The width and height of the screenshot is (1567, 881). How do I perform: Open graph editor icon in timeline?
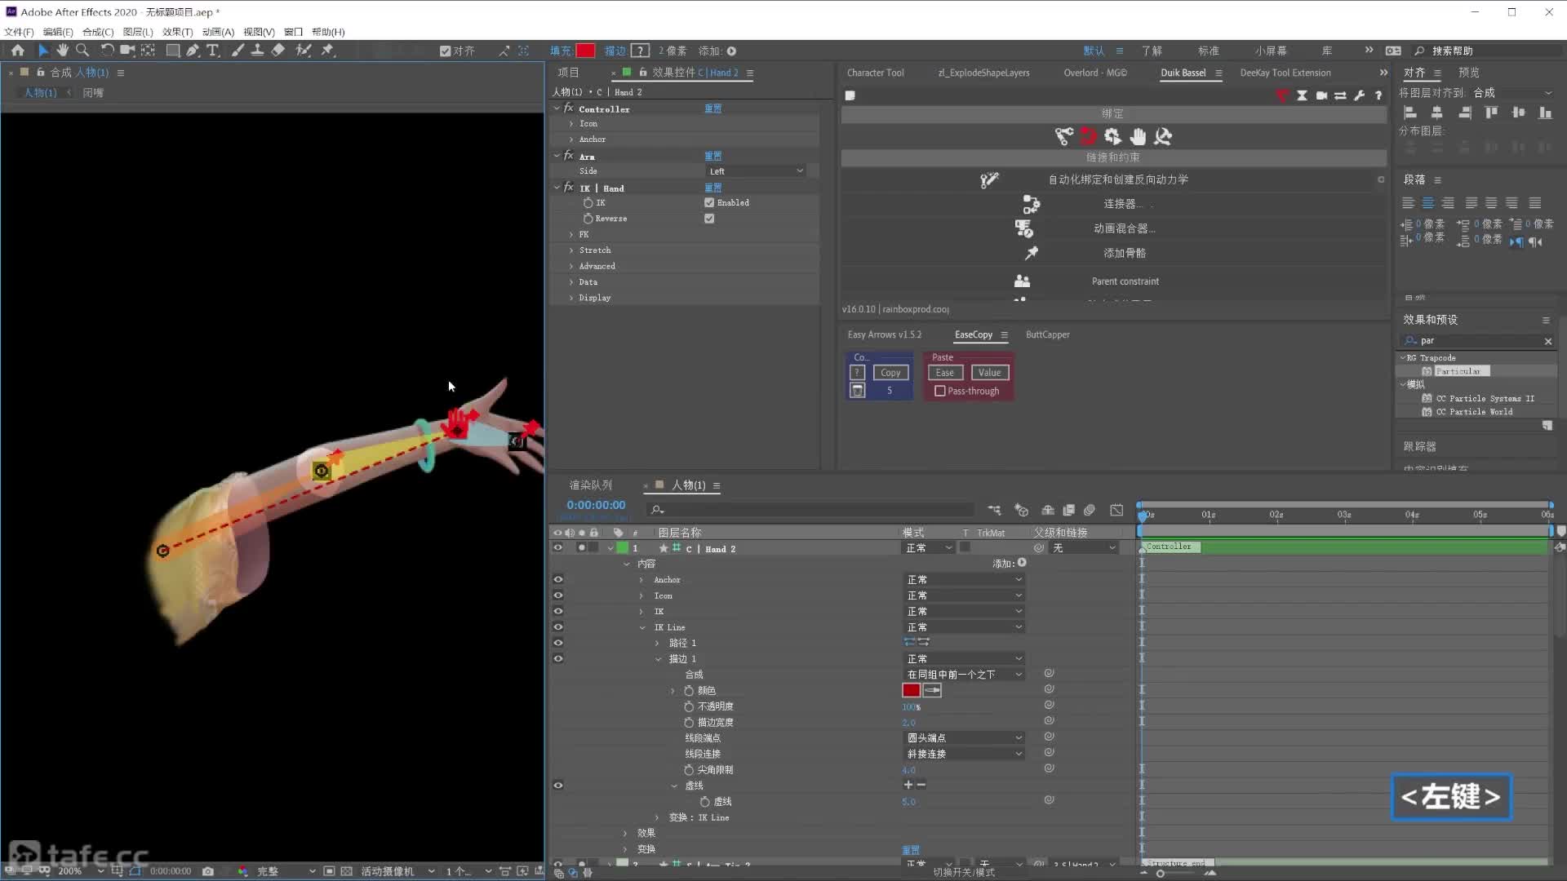(1116, 510)
